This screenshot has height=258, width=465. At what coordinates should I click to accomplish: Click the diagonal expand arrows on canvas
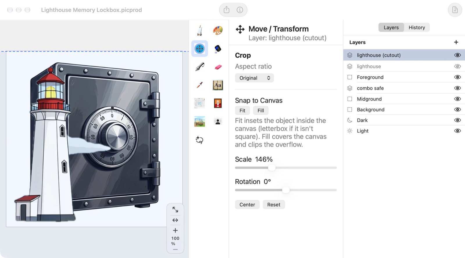[x=175, y=210]
